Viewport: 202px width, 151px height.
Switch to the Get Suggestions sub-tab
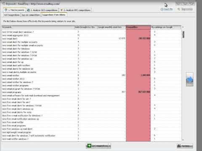tap(12, 15)
